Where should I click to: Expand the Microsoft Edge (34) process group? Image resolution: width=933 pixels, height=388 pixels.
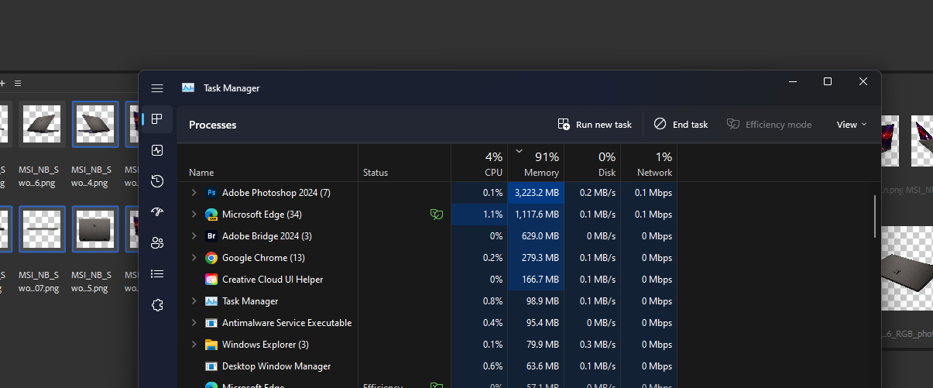coord(194,215)
